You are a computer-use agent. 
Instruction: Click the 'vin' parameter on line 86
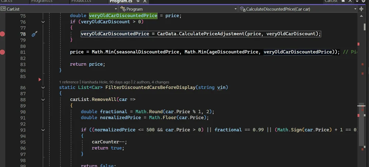(221, 88)
